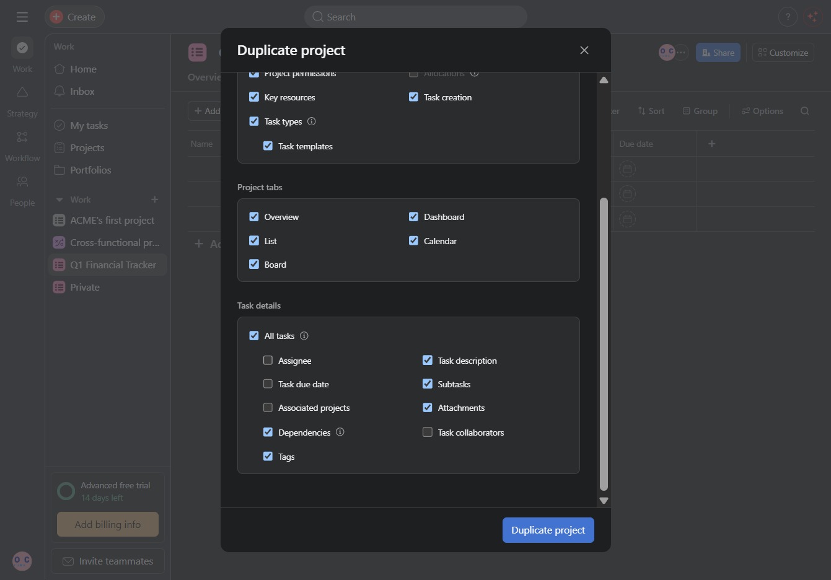The image size is (831, 580).
Task: Close the Duplicate project dialog
Action: pyautogui.click(x=584, y=50)
